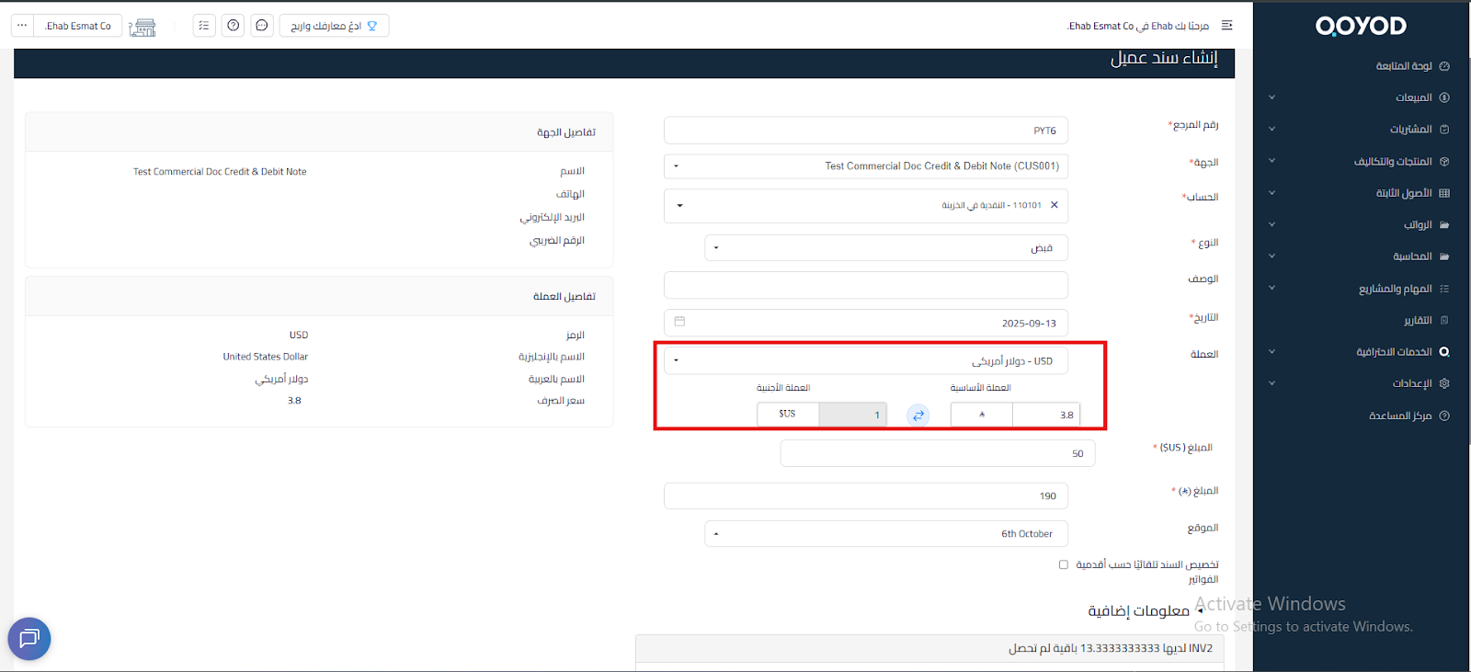Open the المحاسبة accounting sidebar menu
This screenshot has width=1471, height=672.
[1412, 256]
